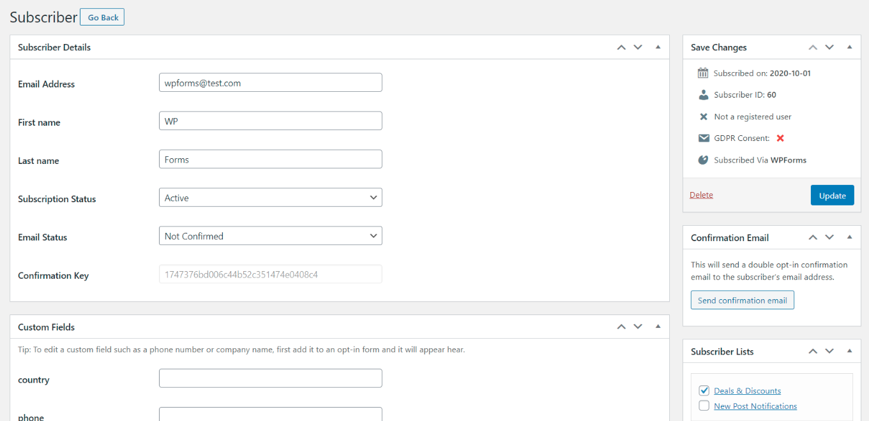This screenshot has height=421, width=869.
Task: Collapse the Confirmation Email panel
Action: tap(849, 237)
